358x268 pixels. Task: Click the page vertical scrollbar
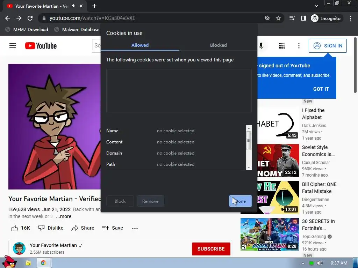355,65
